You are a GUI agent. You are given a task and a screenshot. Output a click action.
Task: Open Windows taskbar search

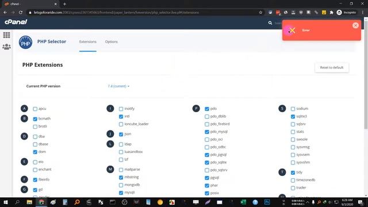[x=17, y=202]
